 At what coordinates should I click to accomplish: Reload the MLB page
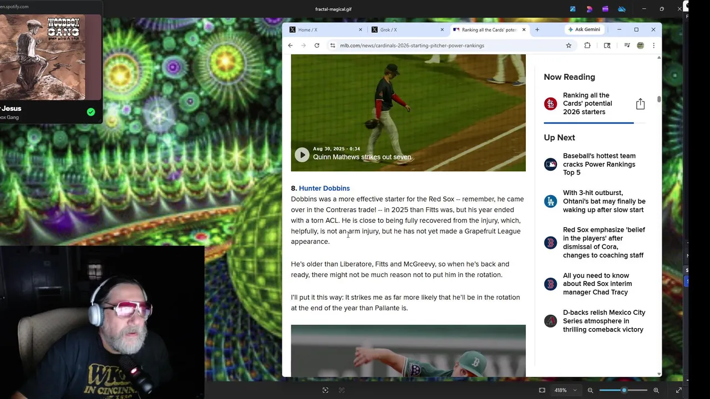tap(317, 45)
